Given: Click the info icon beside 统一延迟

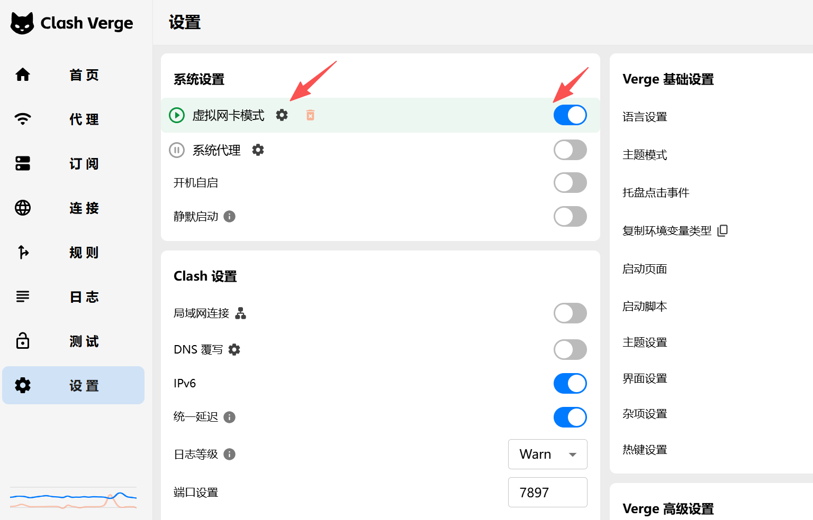Looking at the screenshot, I should pyautogui.click(x=229, y=417).
